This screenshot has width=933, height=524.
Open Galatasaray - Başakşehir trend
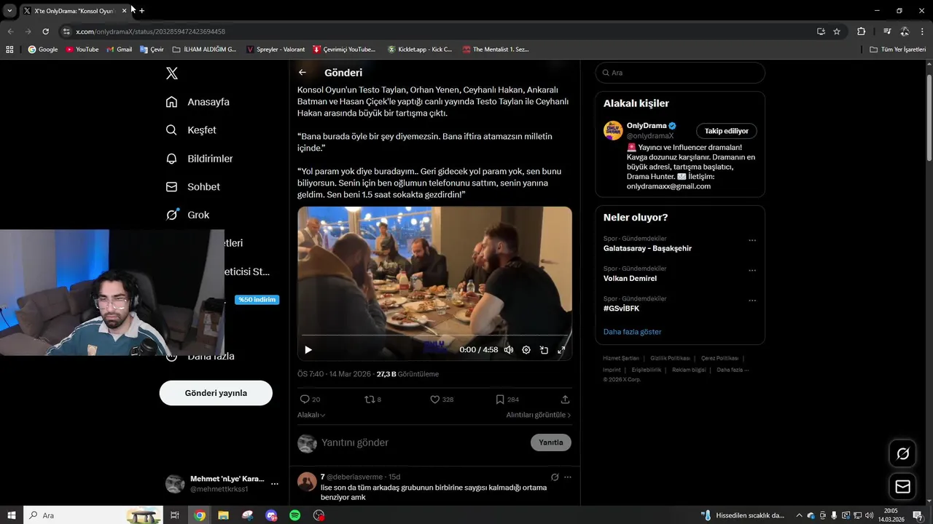pos(647,248)
